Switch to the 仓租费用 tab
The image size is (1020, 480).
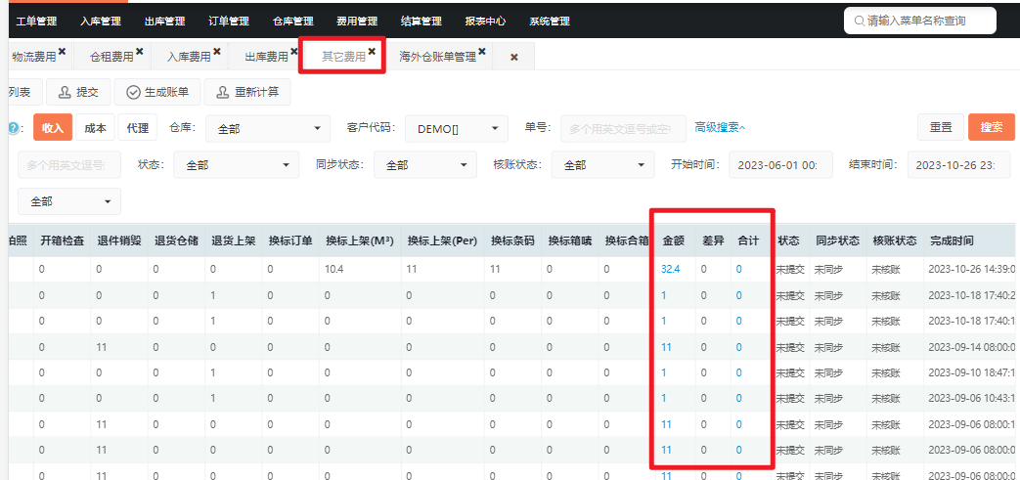[111, 58]
